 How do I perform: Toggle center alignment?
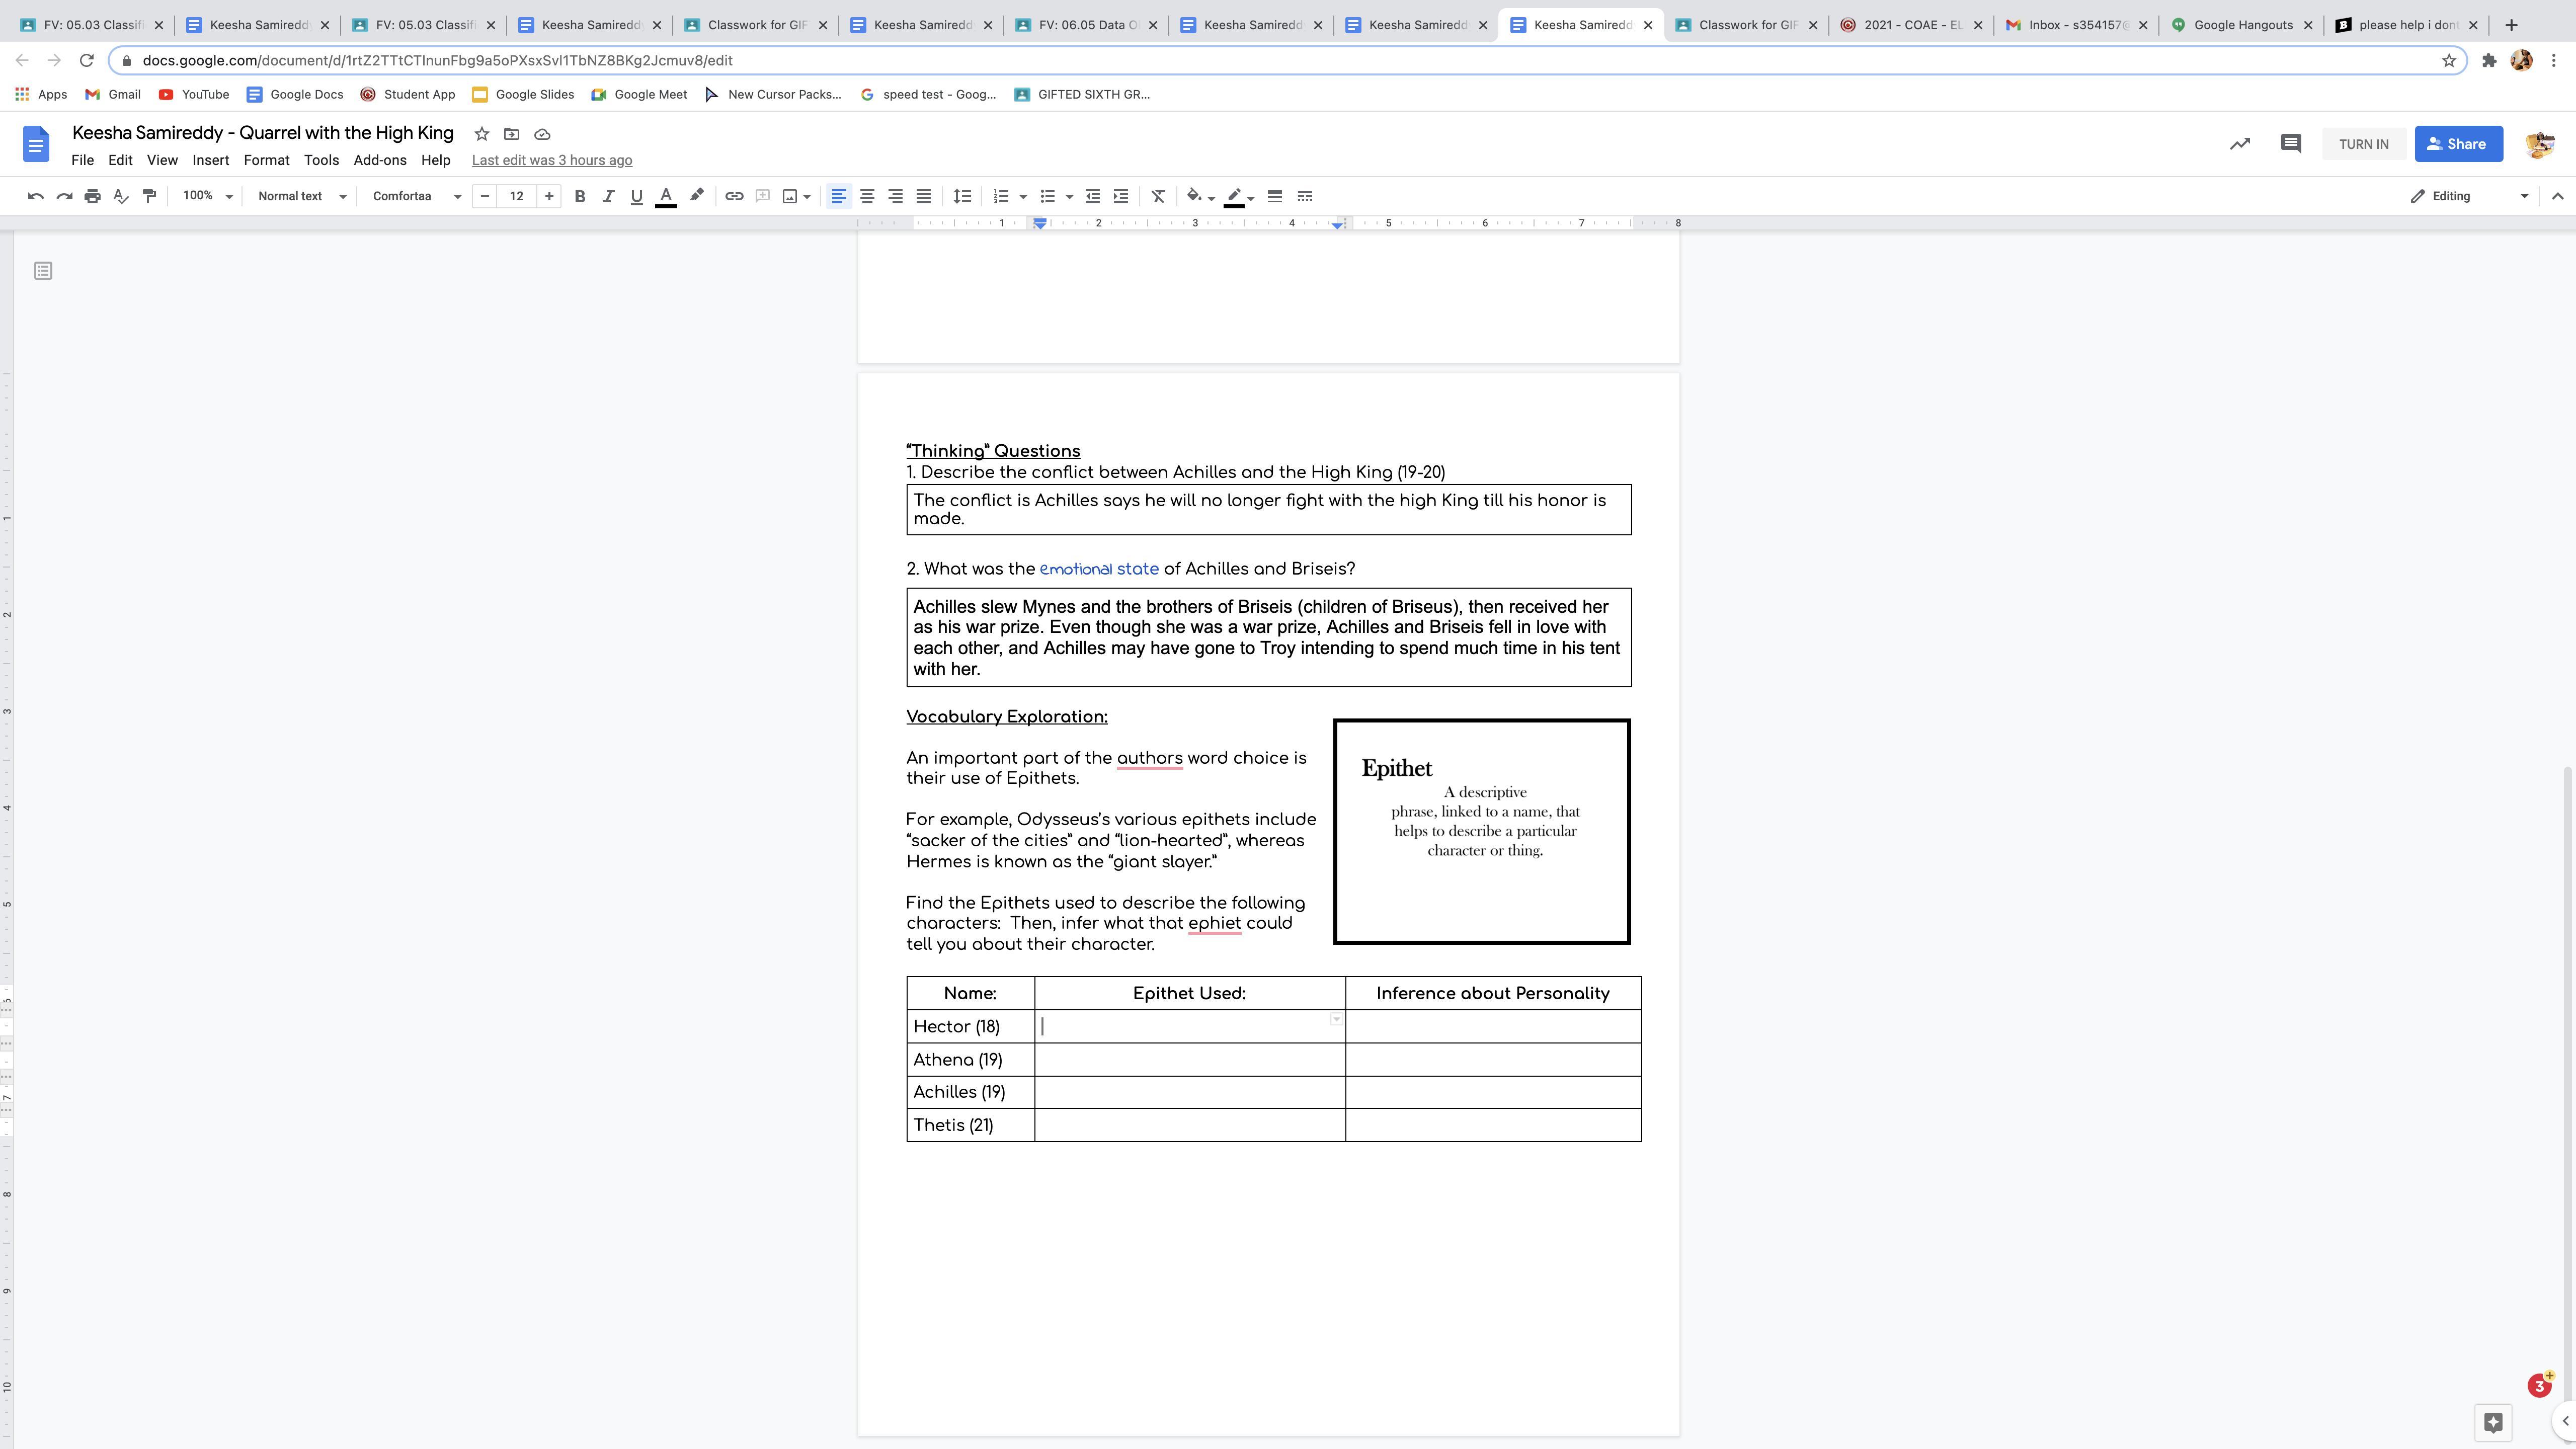coord(867,196)
